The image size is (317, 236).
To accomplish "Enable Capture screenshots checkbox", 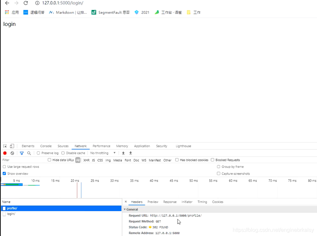I will (218, 173).
